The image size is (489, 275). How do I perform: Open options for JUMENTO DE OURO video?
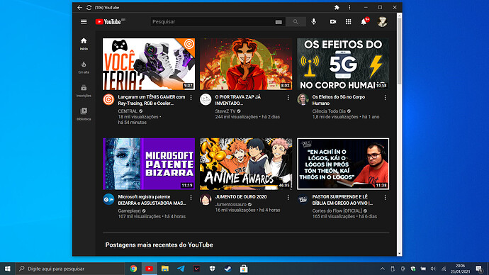(x=288, y=197)
